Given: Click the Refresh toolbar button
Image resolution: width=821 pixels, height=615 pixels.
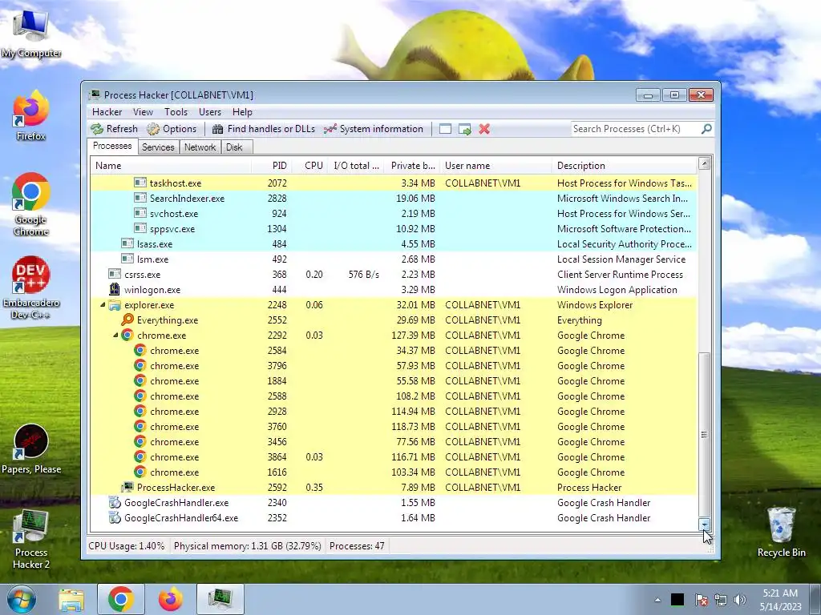Looking at the screenshot, I should pos(114,129).
